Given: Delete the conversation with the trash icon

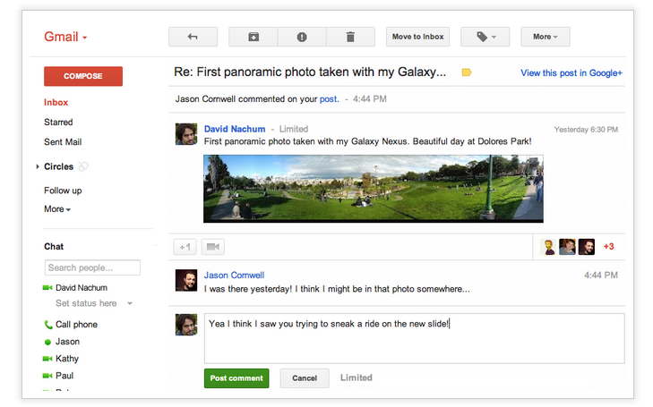Looking at the screenshot, I should [x=350, y=37].
